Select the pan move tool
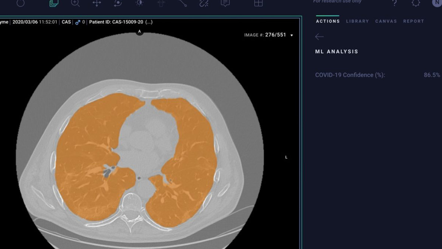The image size is (442, 249). [97, 3]
